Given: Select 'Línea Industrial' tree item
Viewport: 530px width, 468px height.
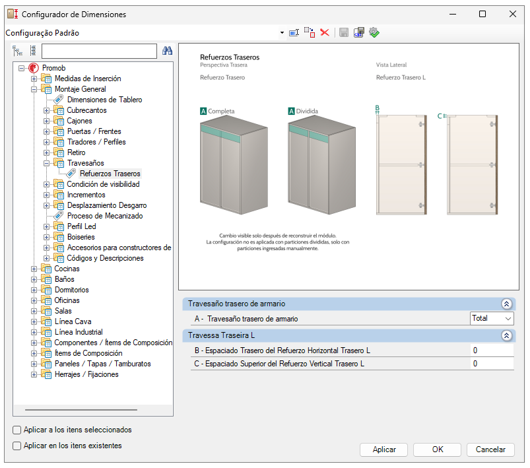Looking at the screenshot, I should 79,332.
